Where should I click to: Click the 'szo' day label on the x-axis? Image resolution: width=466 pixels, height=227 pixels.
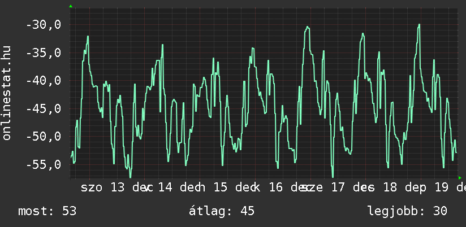(x=92, y=187)
